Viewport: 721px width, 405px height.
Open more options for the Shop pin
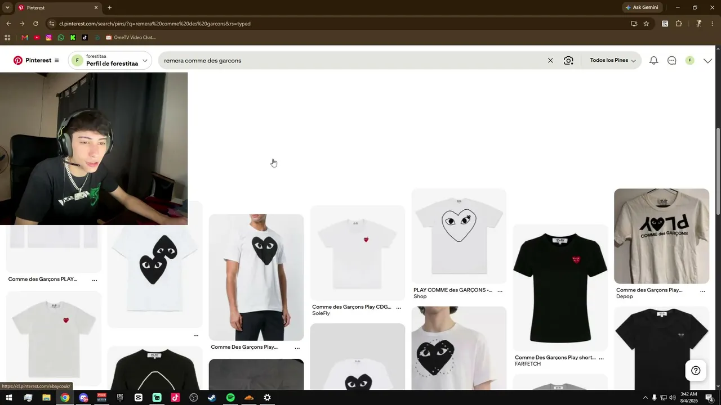click(x=500, y=291)
